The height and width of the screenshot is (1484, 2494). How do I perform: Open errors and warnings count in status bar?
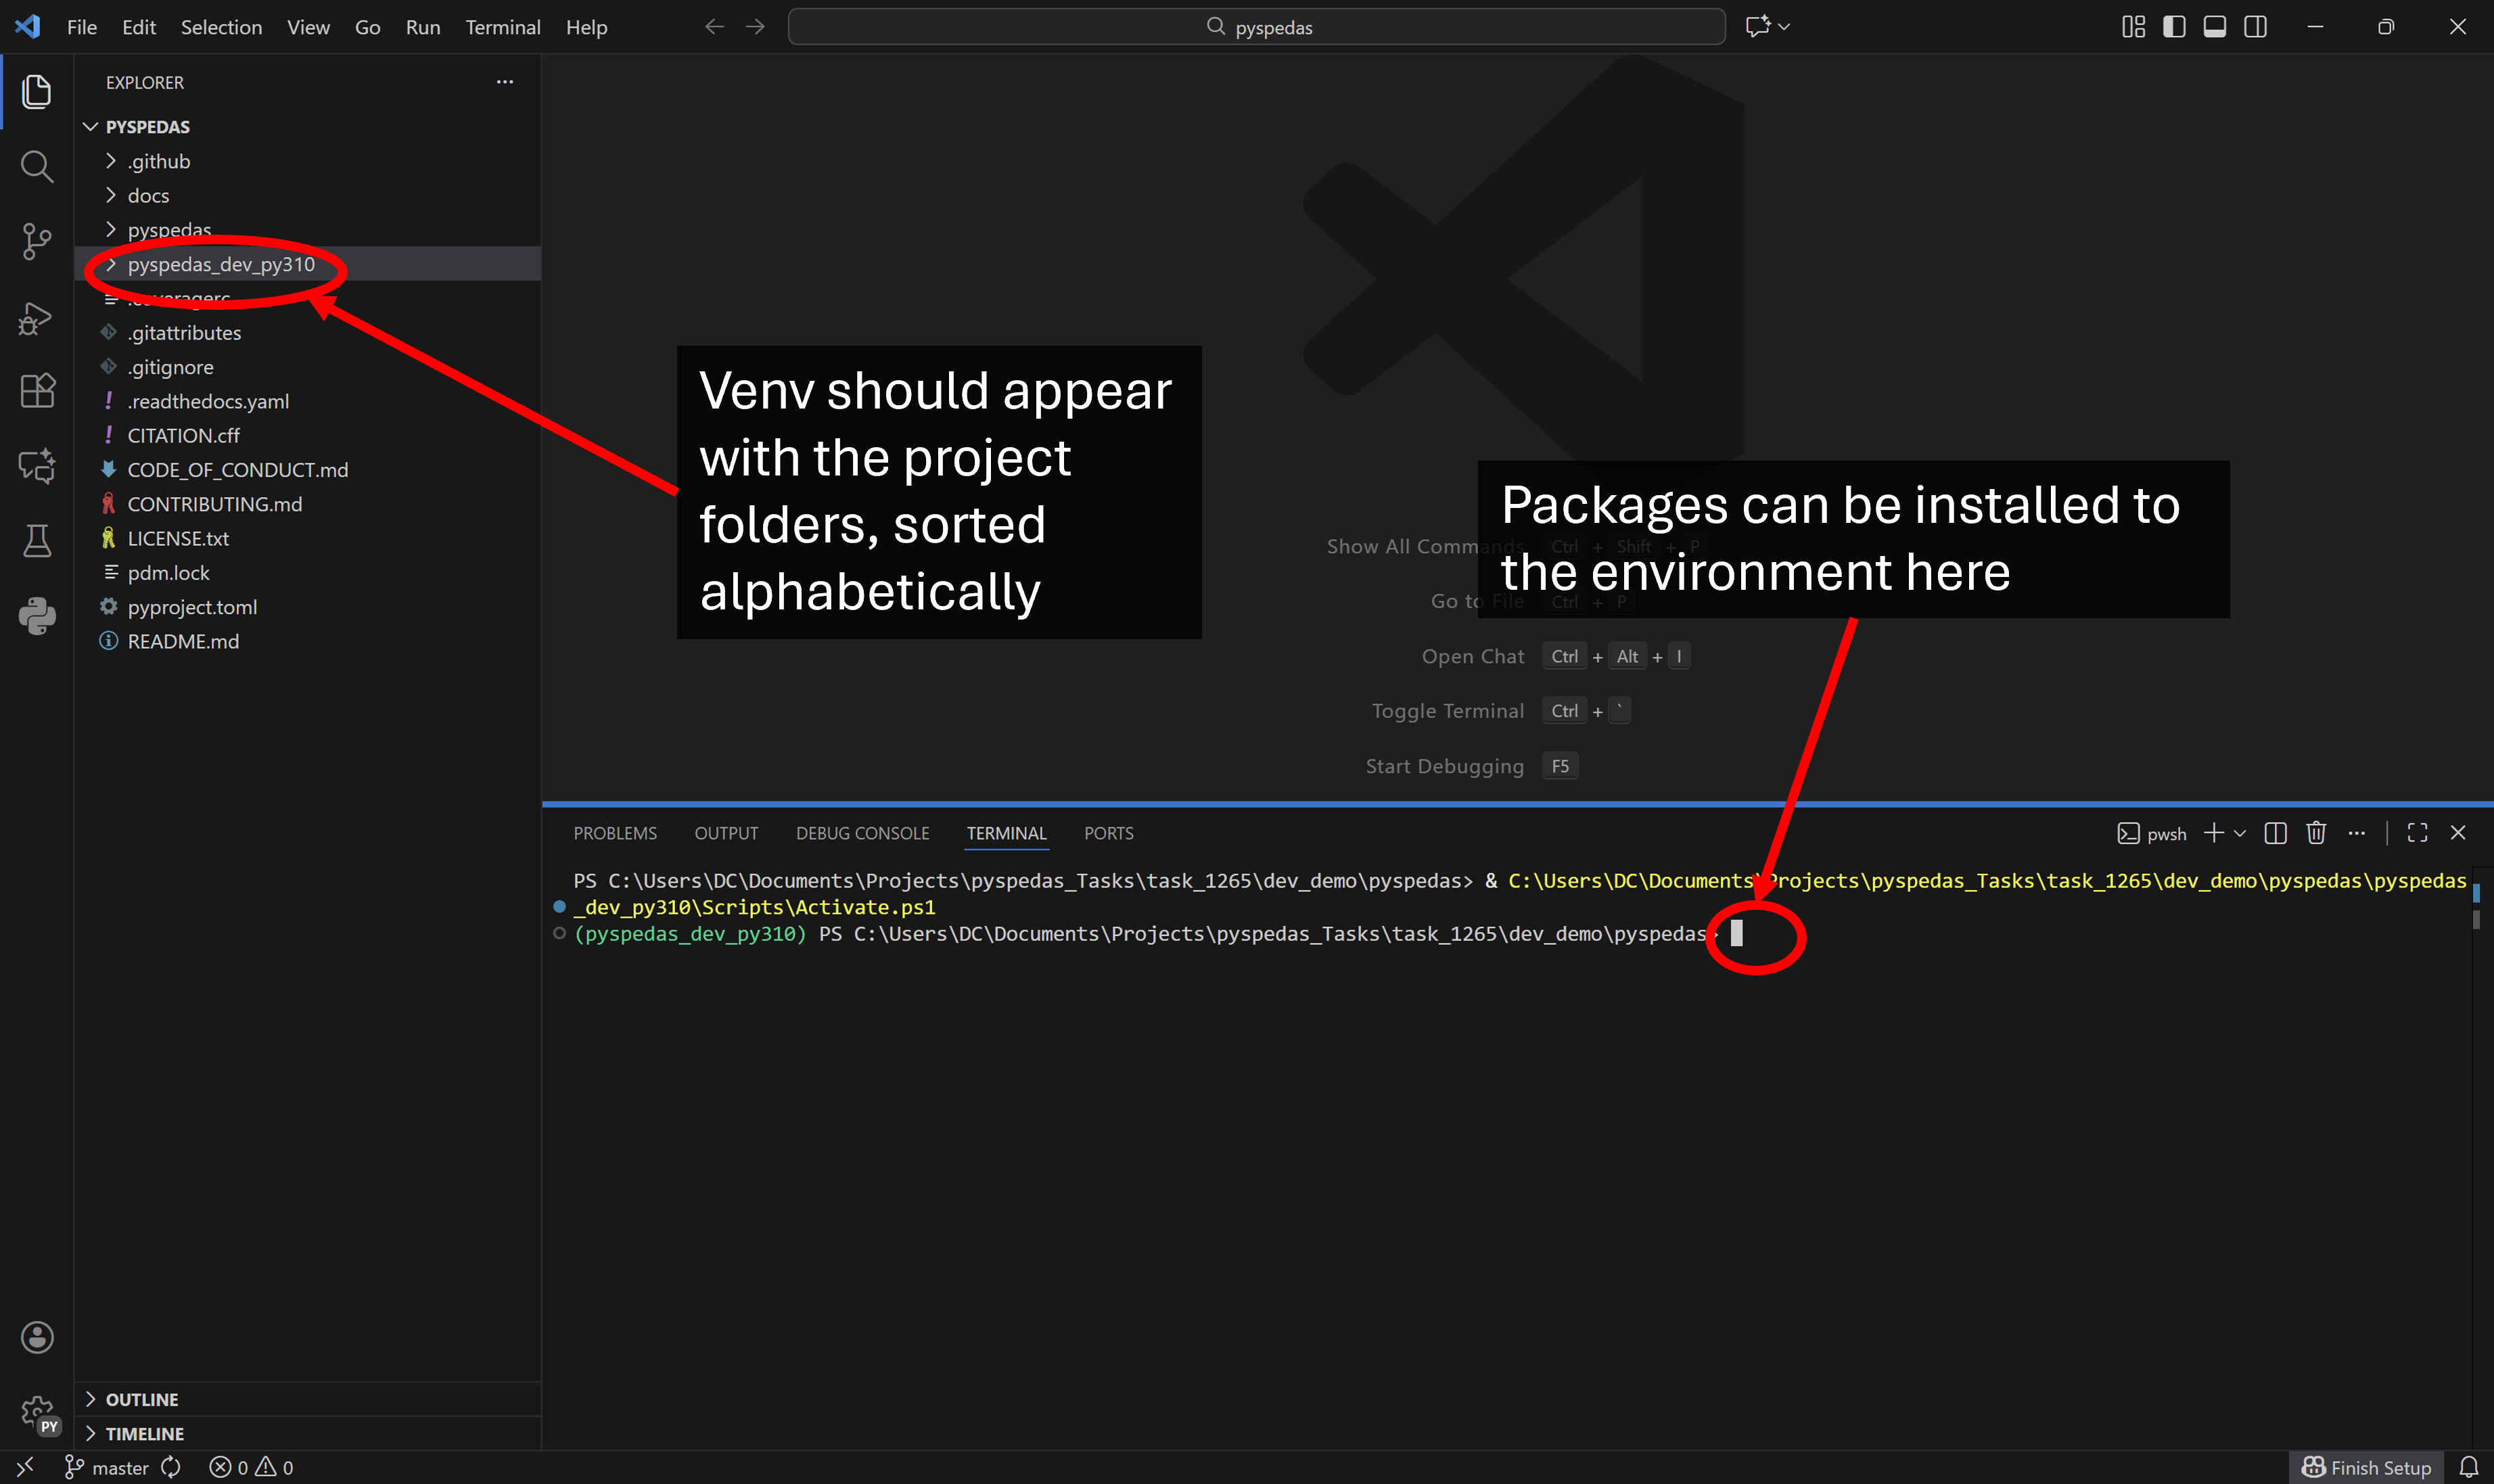pyautogui.click(x=251, y=1467)
